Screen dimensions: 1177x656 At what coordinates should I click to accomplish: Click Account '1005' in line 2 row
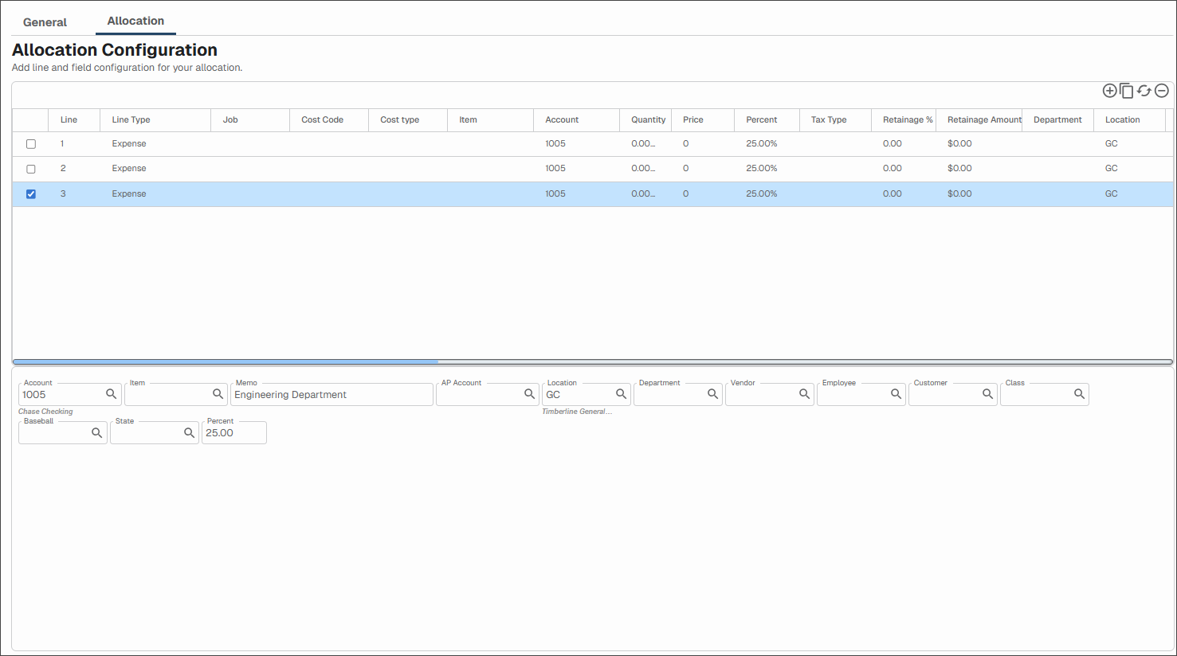point(555,169)
